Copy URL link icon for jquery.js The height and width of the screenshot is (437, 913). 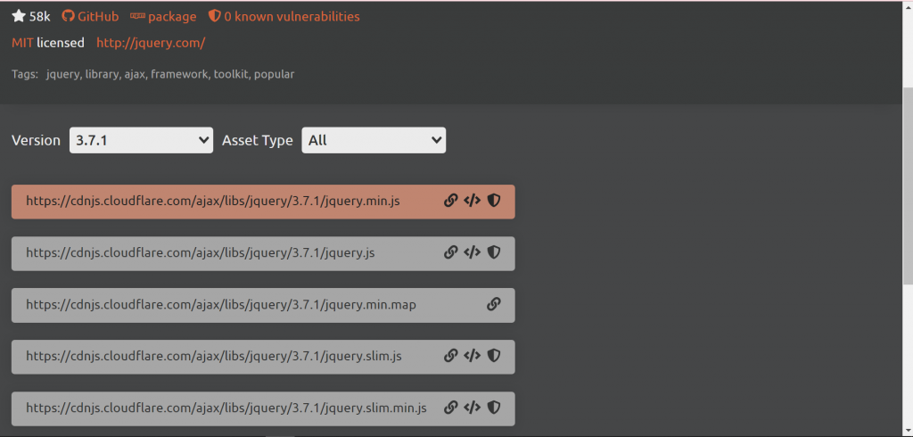[x=450, y=252]
